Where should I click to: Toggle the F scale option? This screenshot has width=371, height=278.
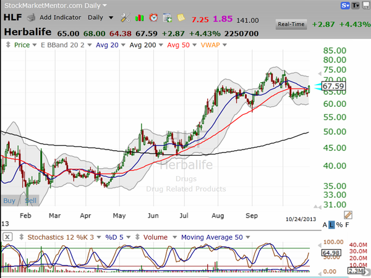[347, 225]
